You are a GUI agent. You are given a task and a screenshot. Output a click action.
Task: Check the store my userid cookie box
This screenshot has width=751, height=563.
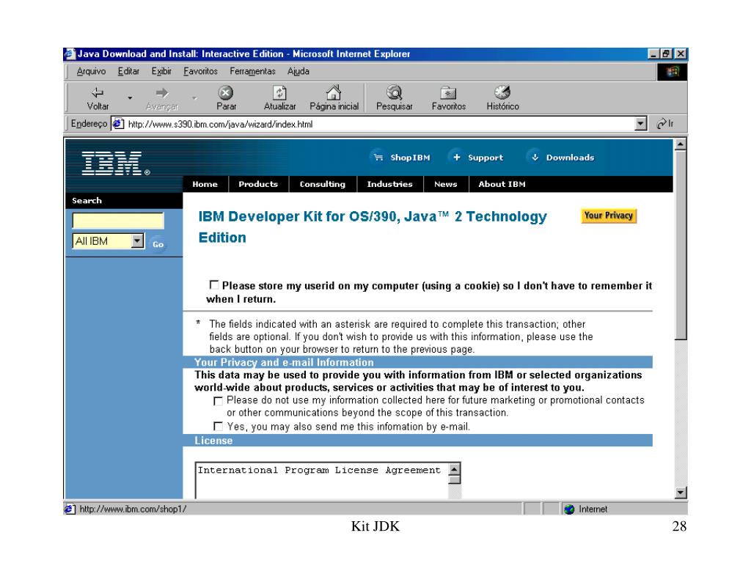(214, 285)
